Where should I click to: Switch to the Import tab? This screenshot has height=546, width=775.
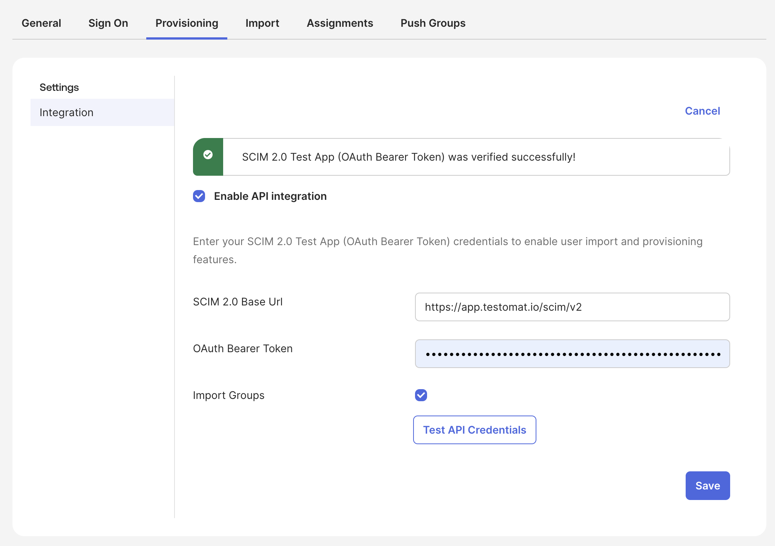tap(262, 23)
